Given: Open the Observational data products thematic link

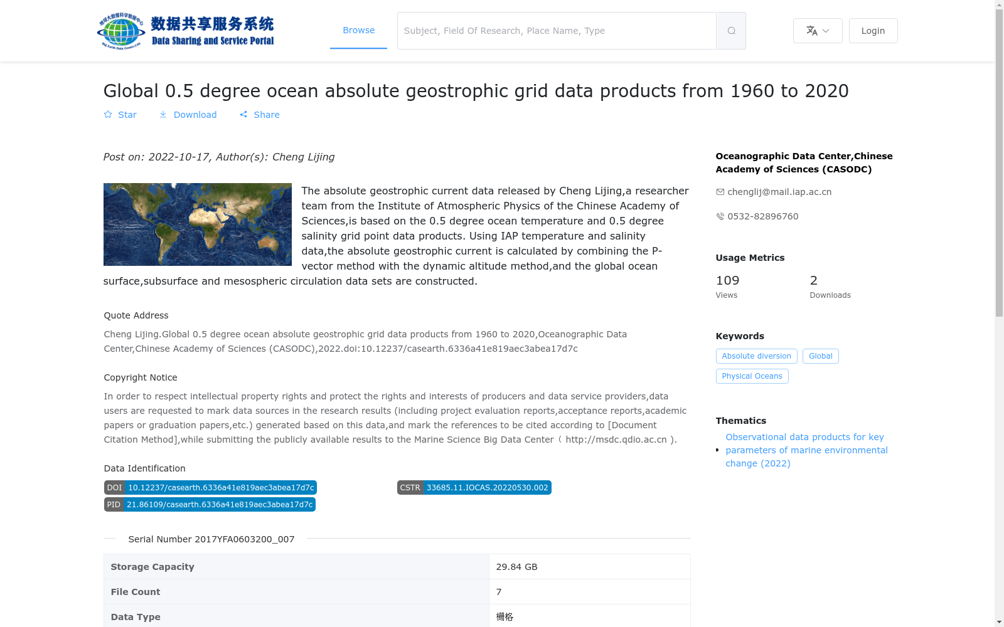Looking at the screenshot, I should (x=806, y=450).
